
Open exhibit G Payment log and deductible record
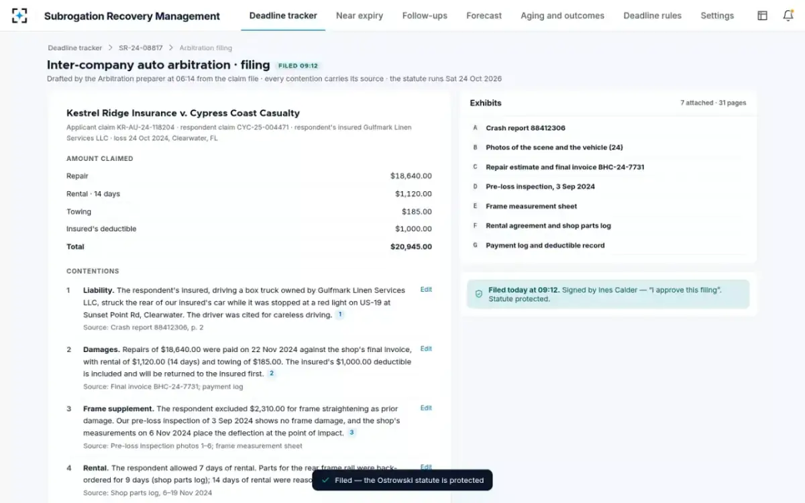coord(608,245)
